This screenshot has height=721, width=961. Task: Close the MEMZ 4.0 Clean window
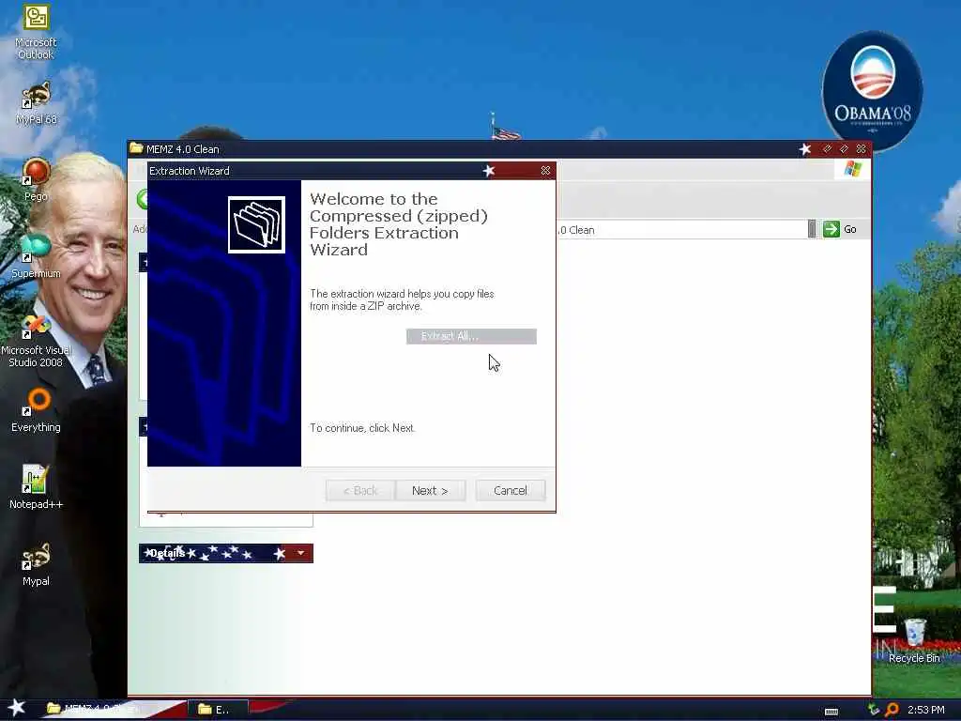pyautogui.click(x=862, y=149)
